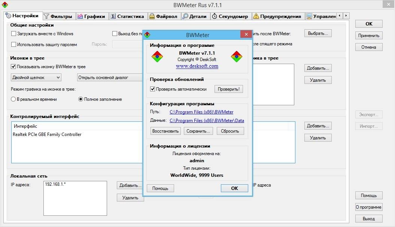Screen dimensions: 395x227
Task: Select the 192.168.1.* IP entry
Action: coord(55,184)
